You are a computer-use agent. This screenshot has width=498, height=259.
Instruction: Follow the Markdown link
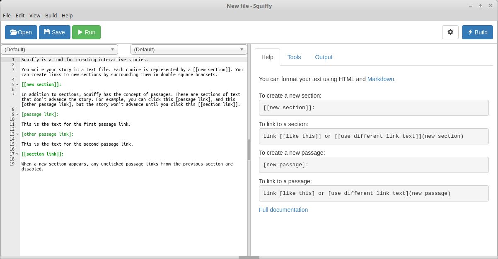[381, 79]
